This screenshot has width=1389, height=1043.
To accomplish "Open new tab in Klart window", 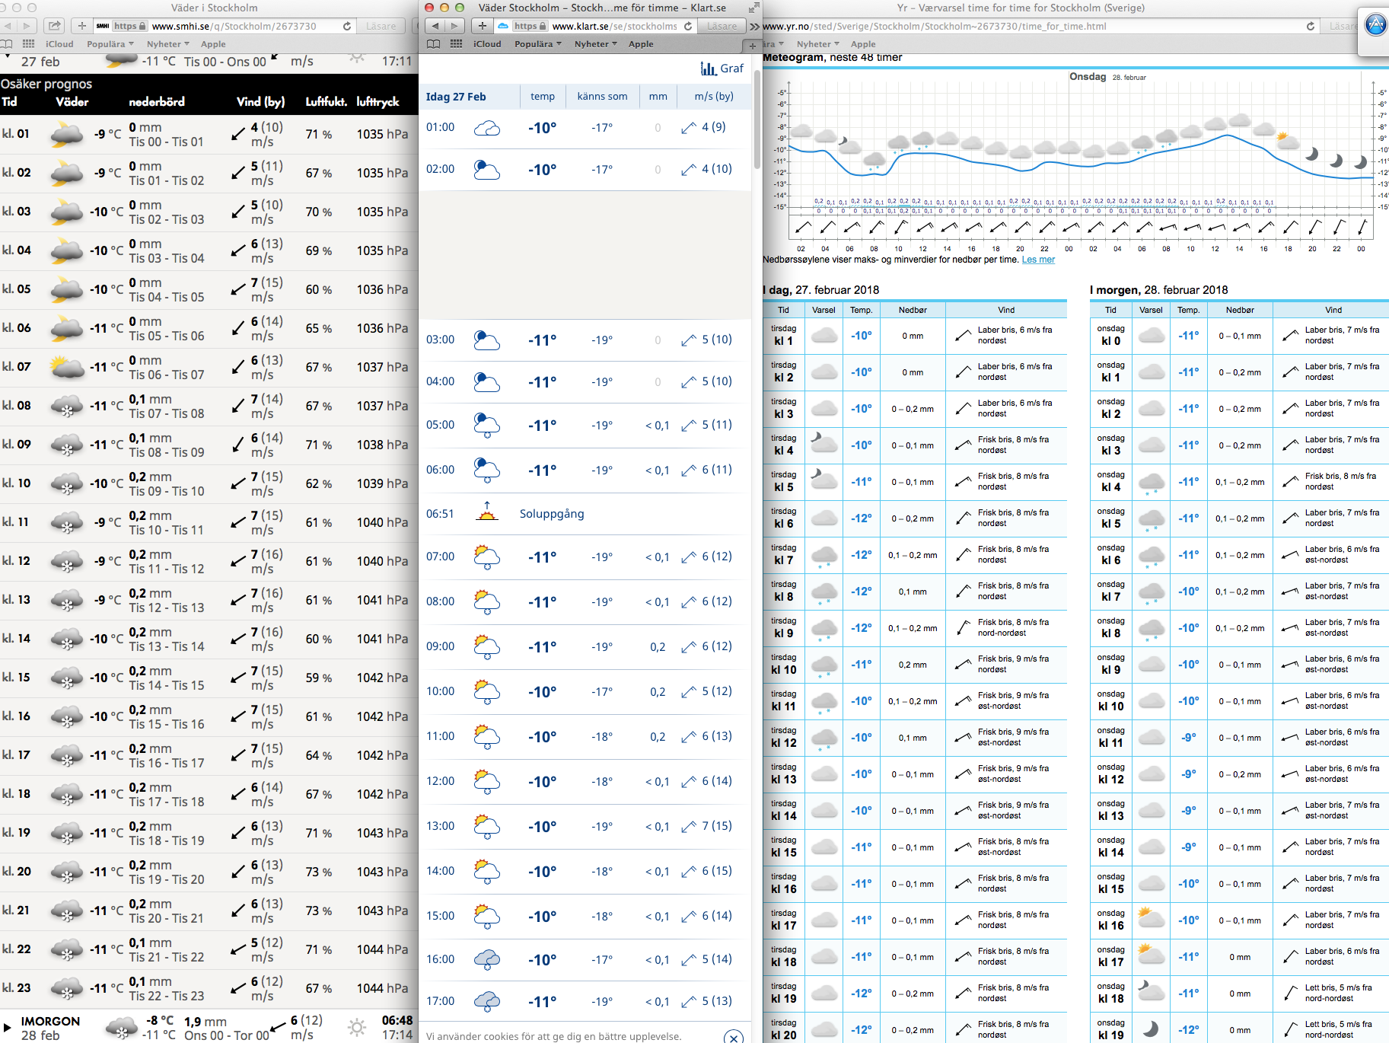I will (x=752, y=46).
